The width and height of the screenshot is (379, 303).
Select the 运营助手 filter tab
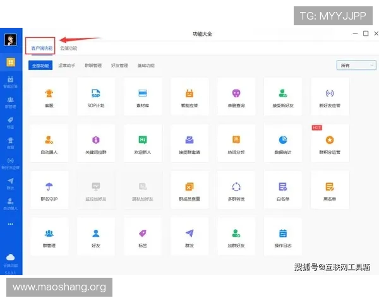click(67, 66)
